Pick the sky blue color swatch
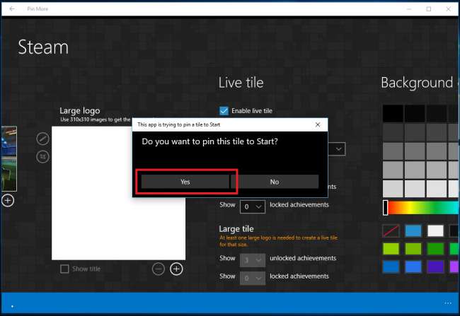The image size is (460, 316). tap(413, 231)
